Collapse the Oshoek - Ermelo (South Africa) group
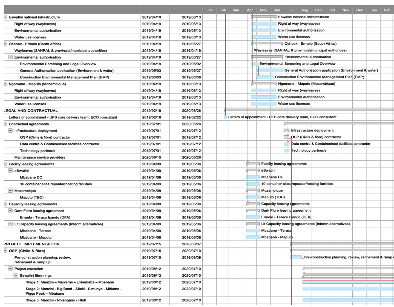Screen dimensions: 394x307 click(x=5, y=44)
